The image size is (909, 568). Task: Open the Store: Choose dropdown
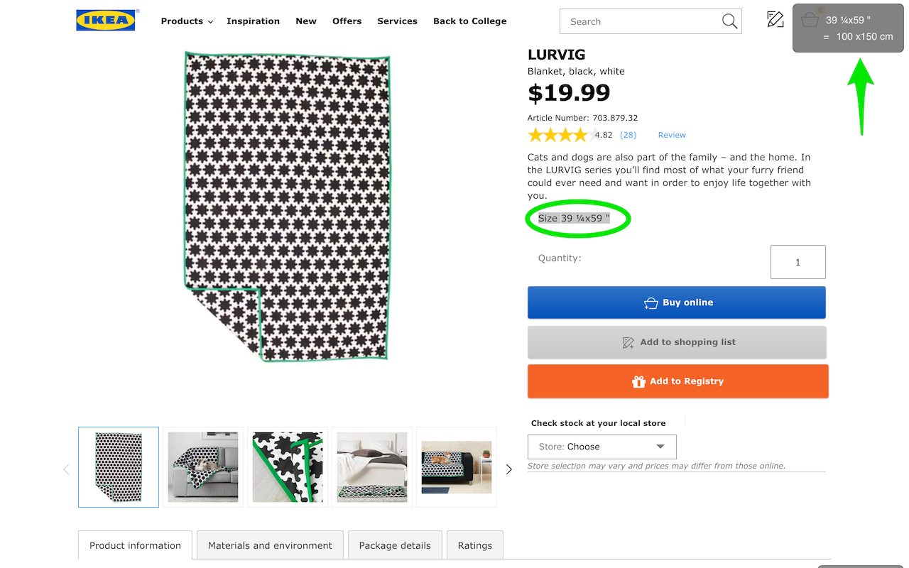coord(602,447)
